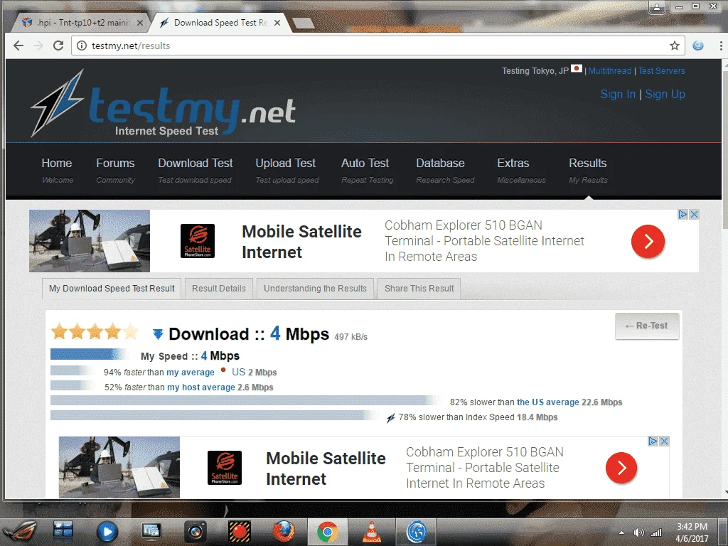The image size is (728, 546).
Task: Open Chrome menu three-dot icon
Action: [721, 45]
